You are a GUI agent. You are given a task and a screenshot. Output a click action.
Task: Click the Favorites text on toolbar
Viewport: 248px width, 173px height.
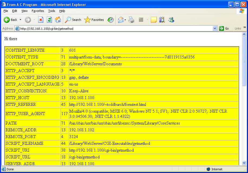click(x=97, y=20)
